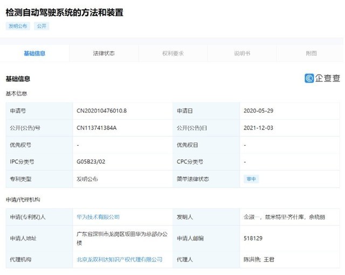This screenshot has width=345, height=275.
Task: Open applicant link 华为技术有限公司
Action: 98,217
